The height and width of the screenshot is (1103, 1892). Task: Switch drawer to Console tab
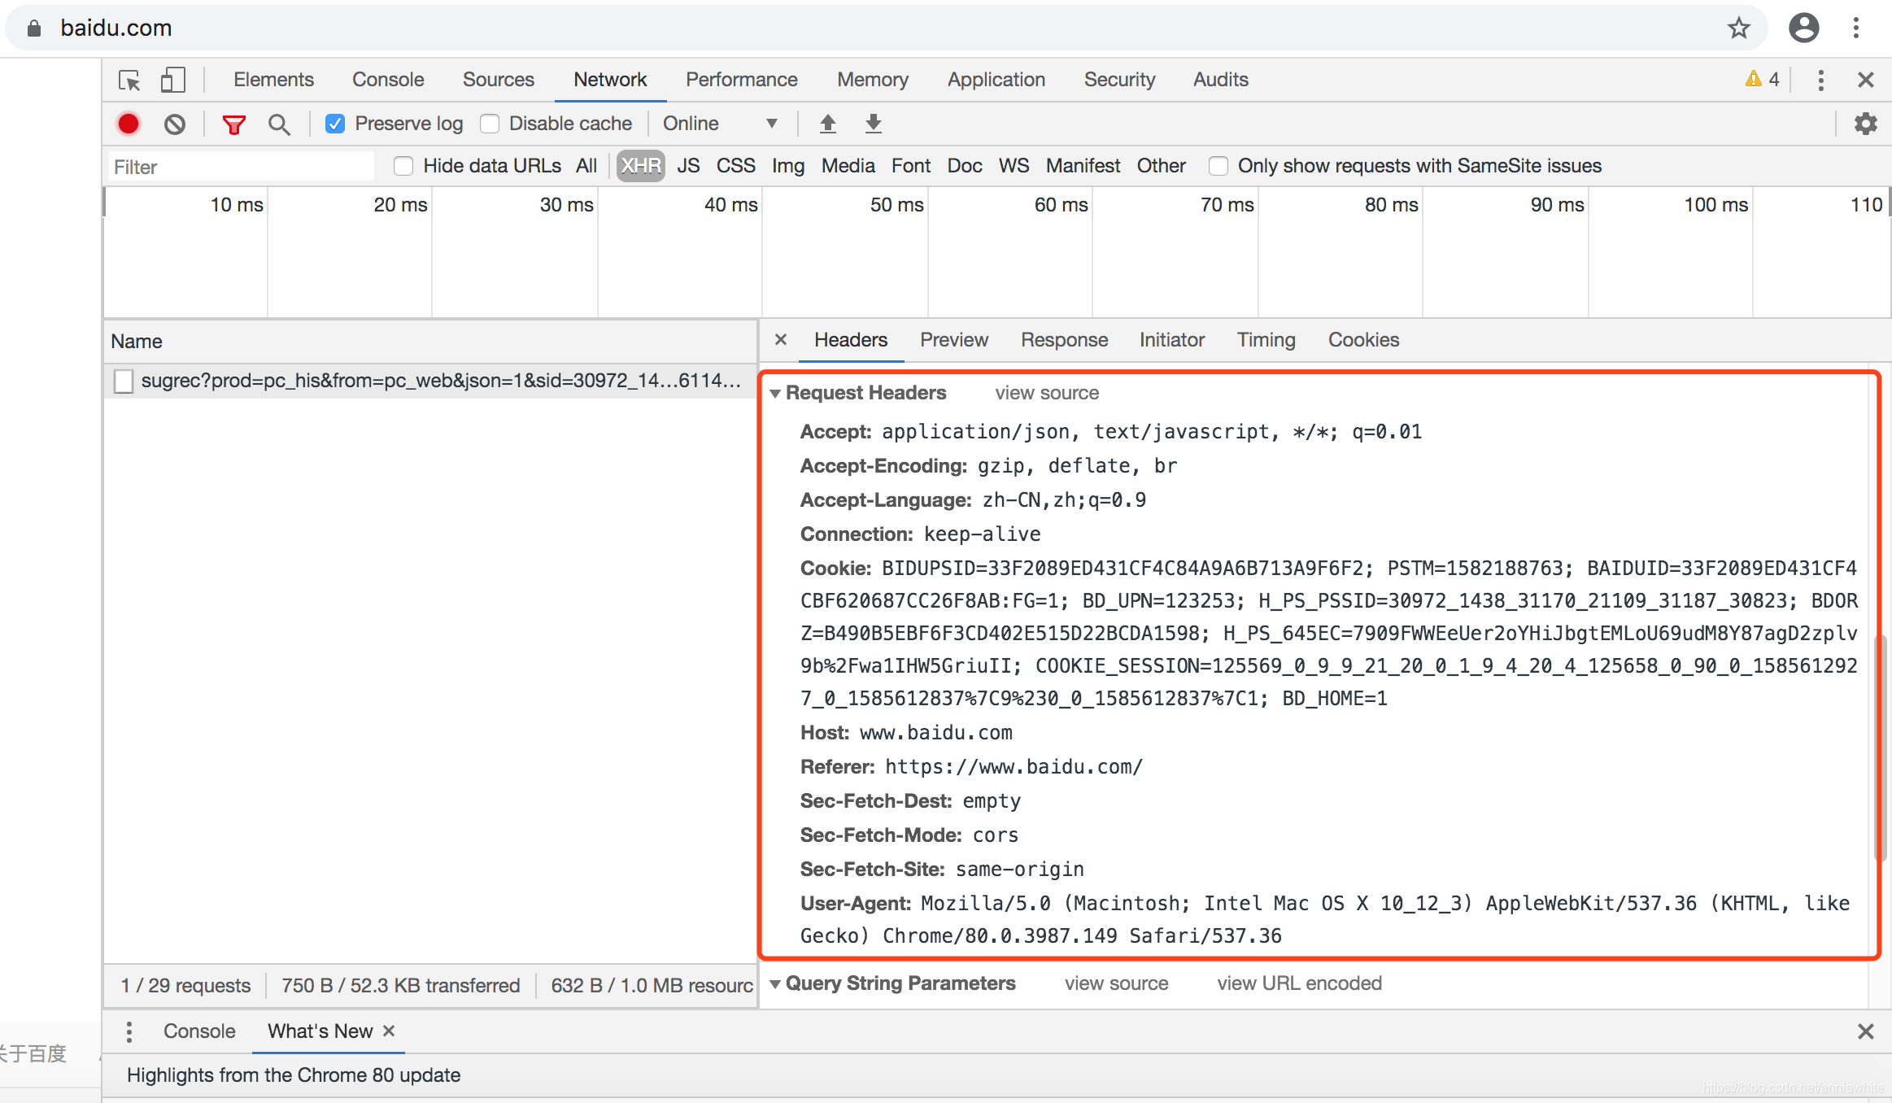click(199, 1031)
